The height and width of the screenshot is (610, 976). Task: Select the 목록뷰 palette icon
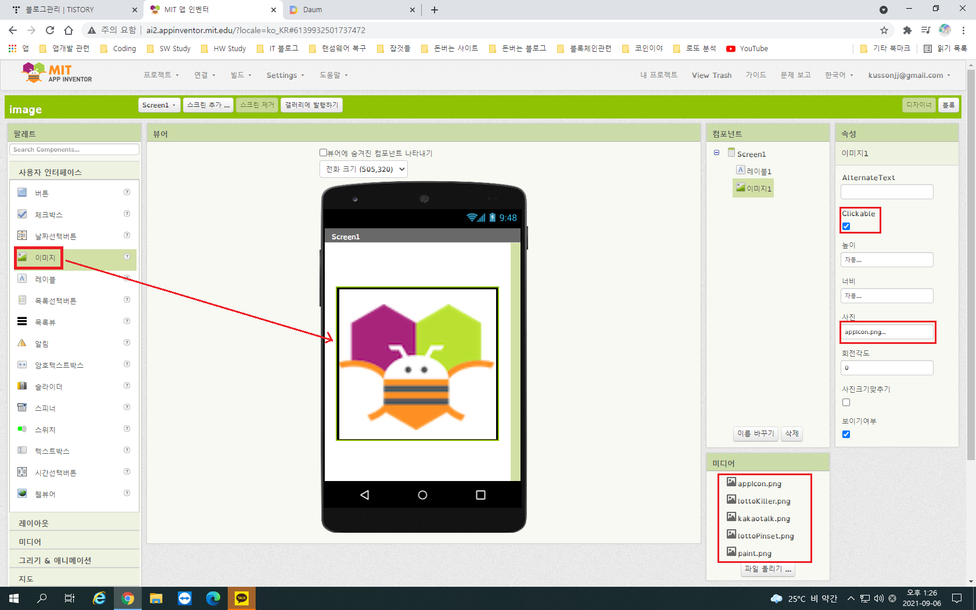22,321
